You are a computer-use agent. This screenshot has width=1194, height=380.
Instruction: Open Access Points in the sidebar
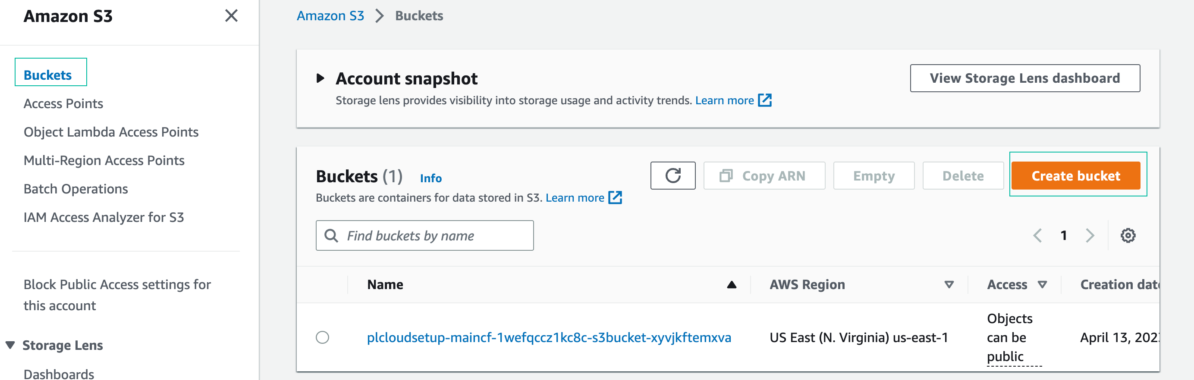pos(63,104)
